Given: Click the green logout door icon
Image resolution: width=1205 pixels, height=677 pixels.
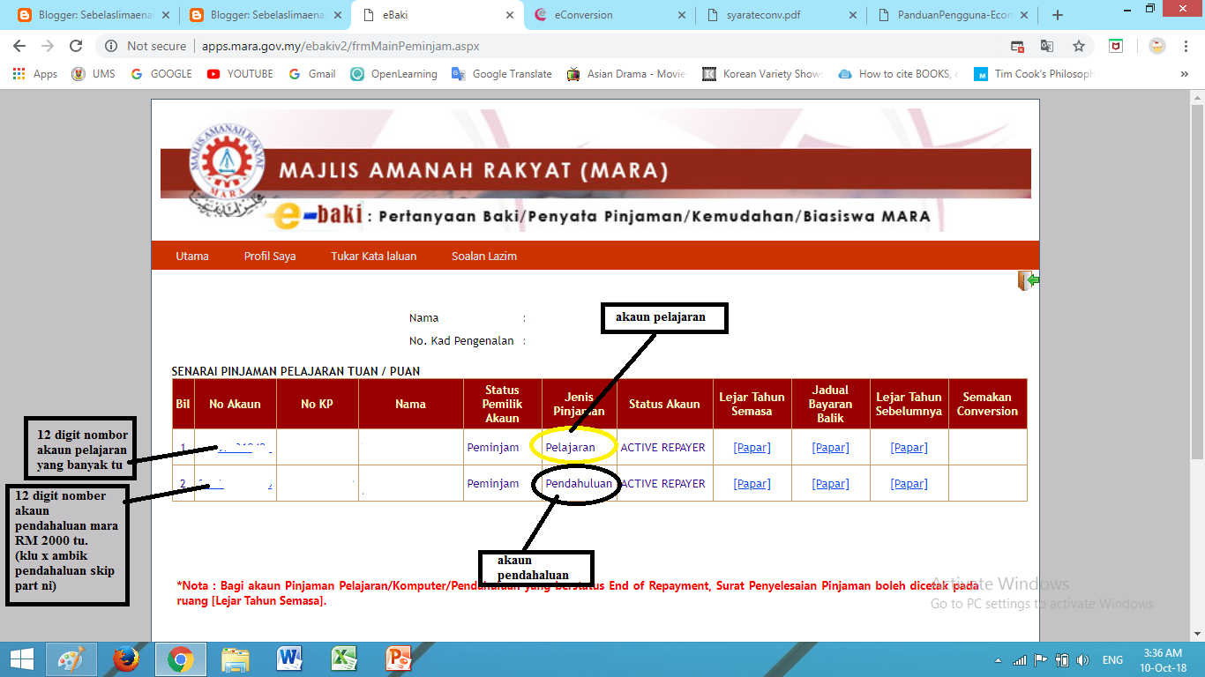Looking at the screenshot, I should pos(1028,280).
